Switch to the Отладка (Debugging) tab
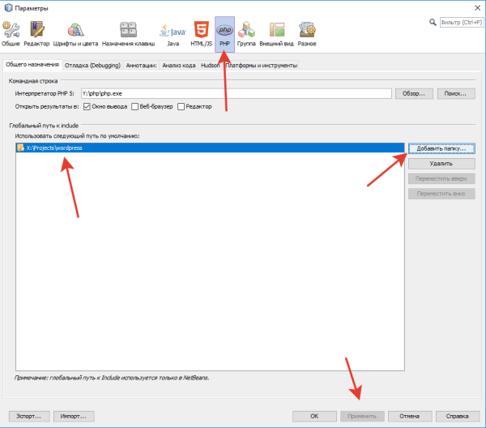Screen dimensions: 486x428 [x=93, y=65]
